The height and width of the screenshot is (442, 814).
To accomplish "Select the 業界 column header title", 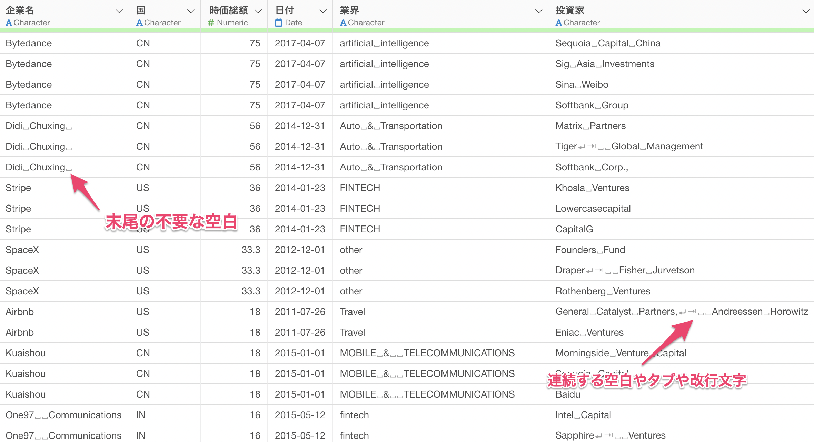I will point(349,10).
